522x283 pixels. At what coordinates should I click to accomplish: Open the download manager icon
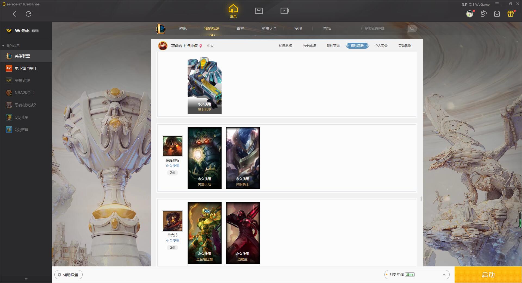pyautogui.click(x=497, y=14)
